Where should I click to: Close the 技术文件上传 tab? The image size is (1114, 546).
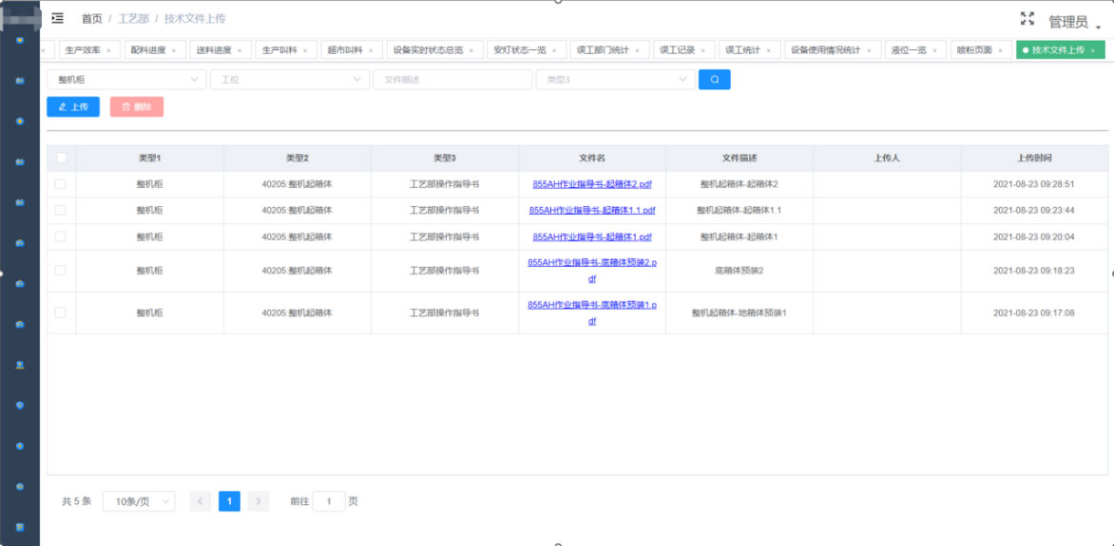(1092, 50)
